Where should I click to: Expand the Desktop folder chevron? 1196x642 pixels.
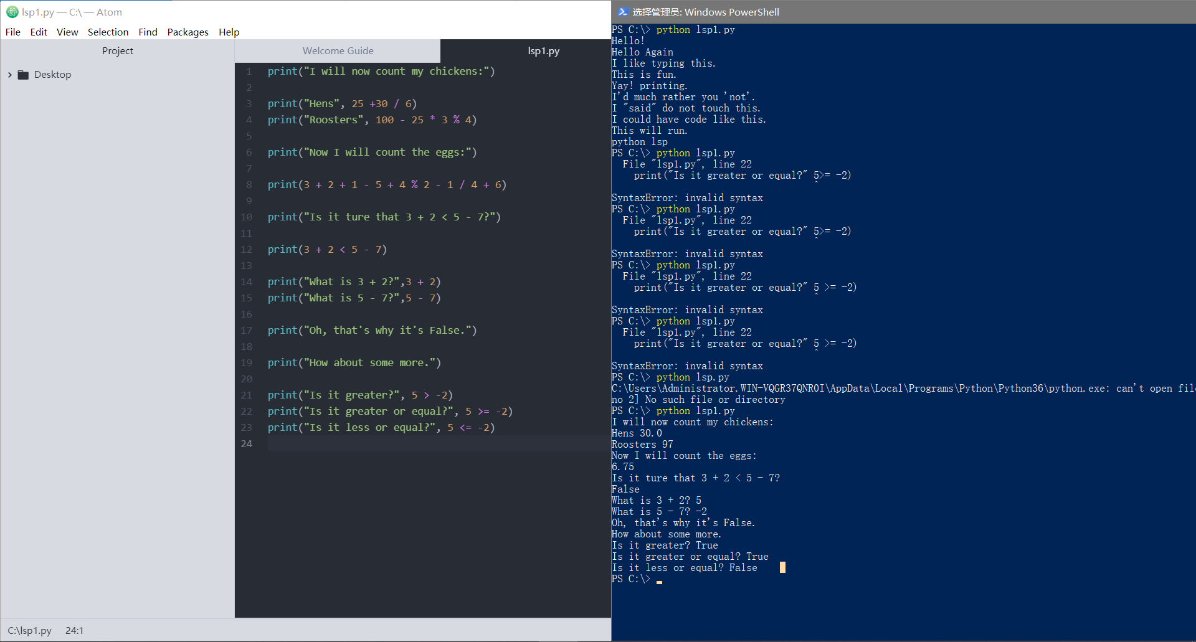click(x=10, y=75)
